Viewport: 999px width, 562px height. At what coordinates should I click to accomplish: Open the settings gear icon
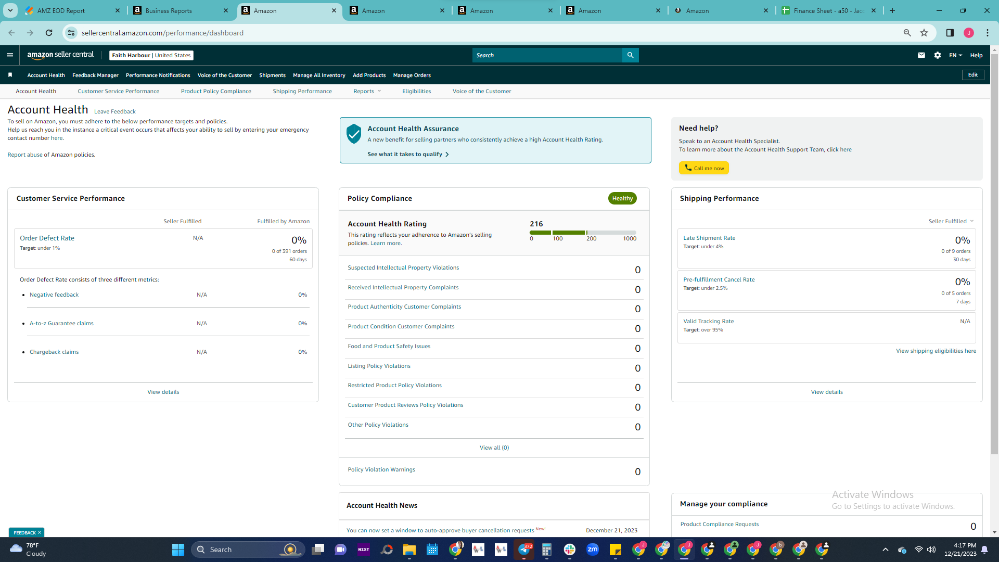(938, 55)
